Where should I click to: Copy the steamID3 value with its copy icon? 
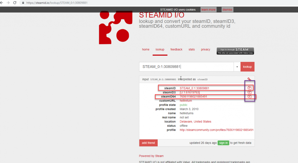click(x=249, y=92)
